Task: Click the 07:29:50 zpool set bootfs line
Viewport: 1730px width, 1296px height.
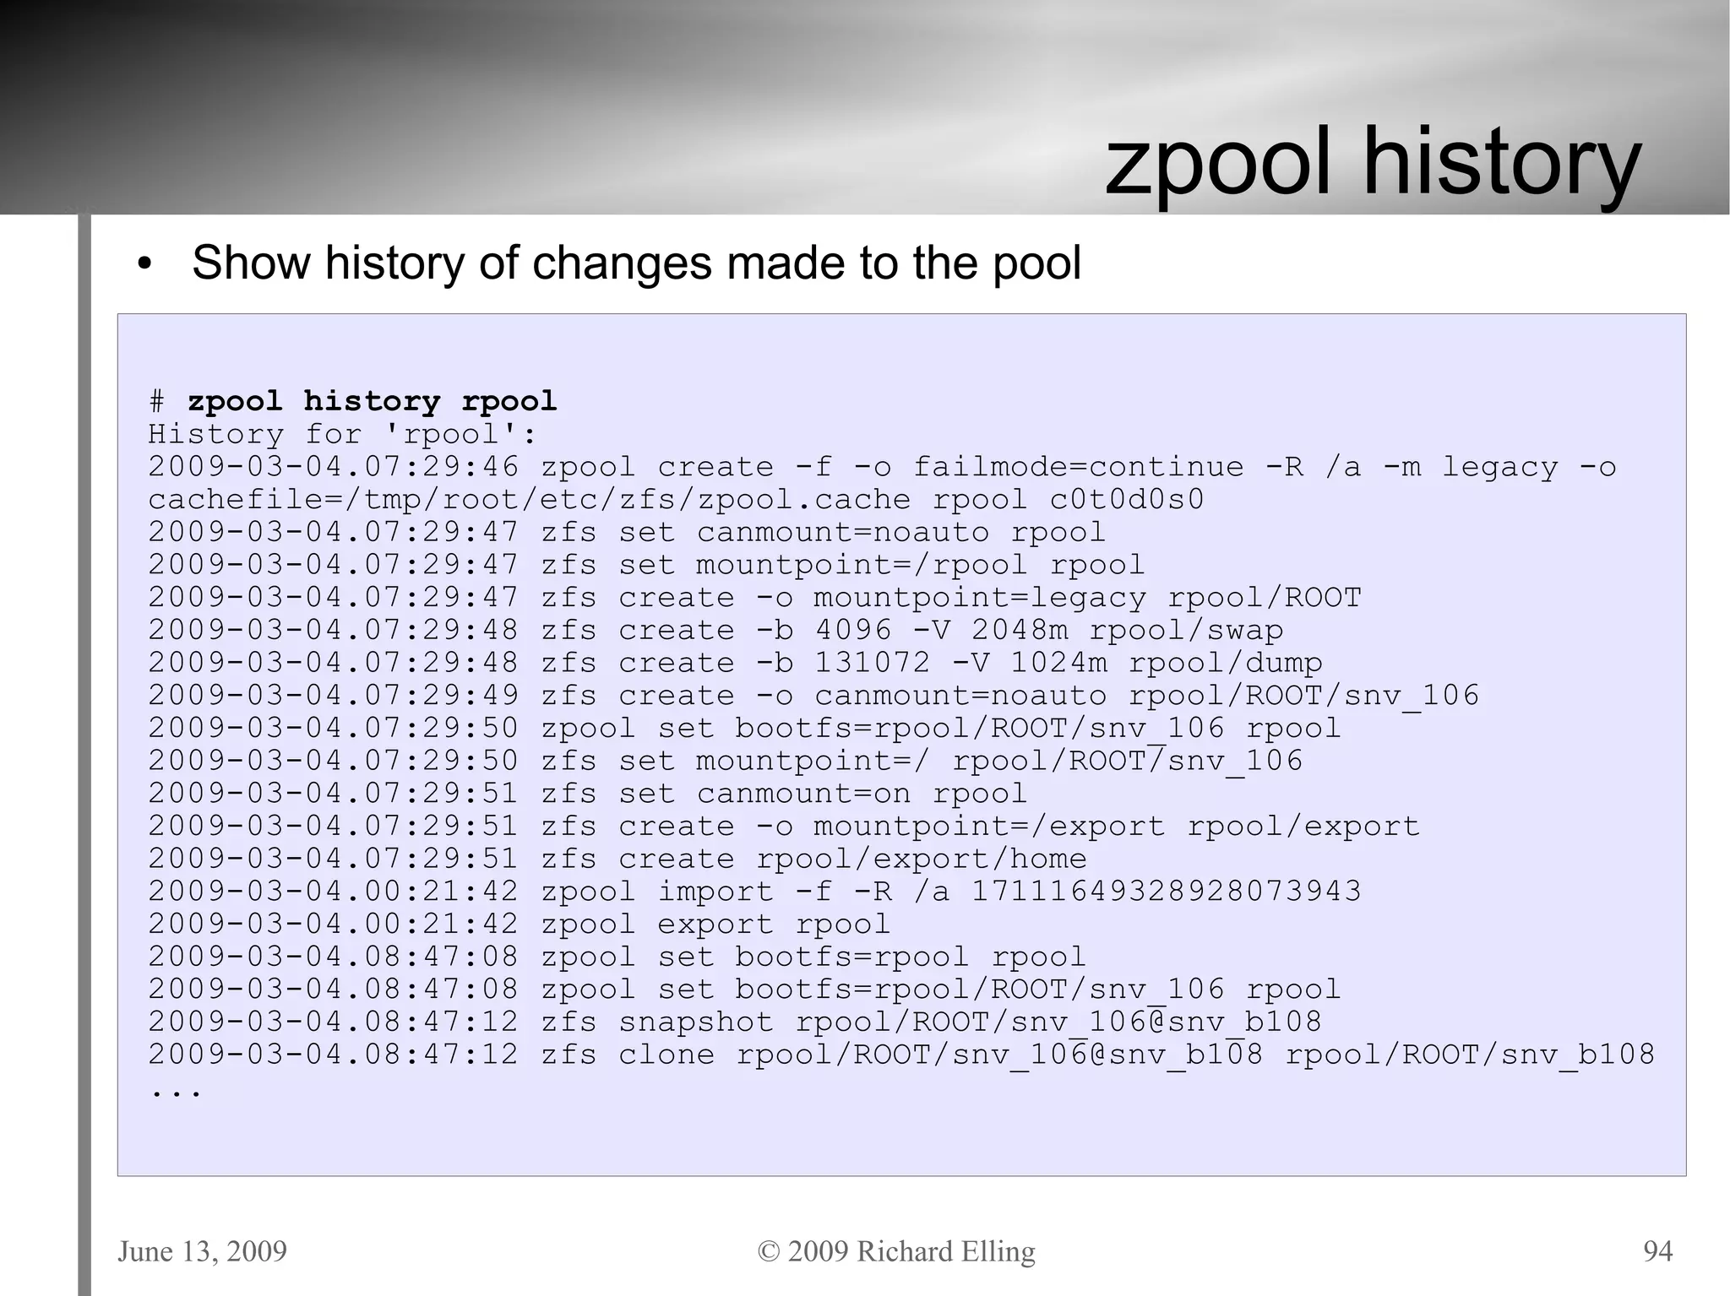Action: 744,728
